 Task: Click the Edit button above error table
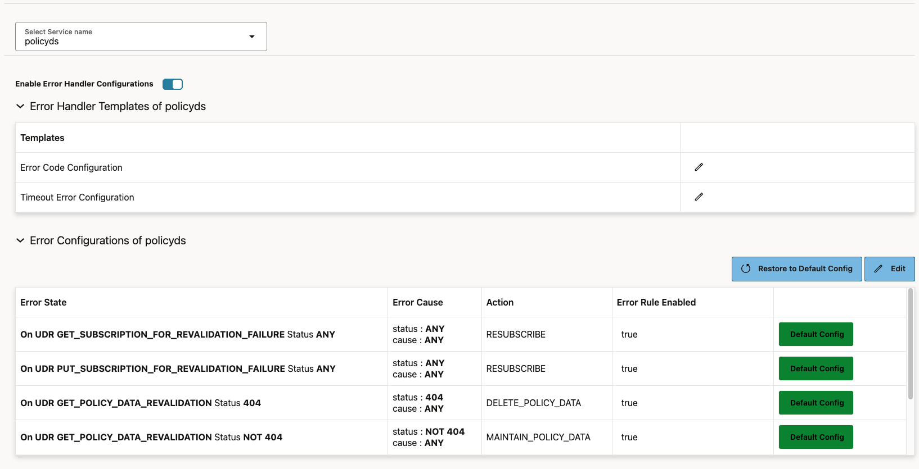coord(889,269)
